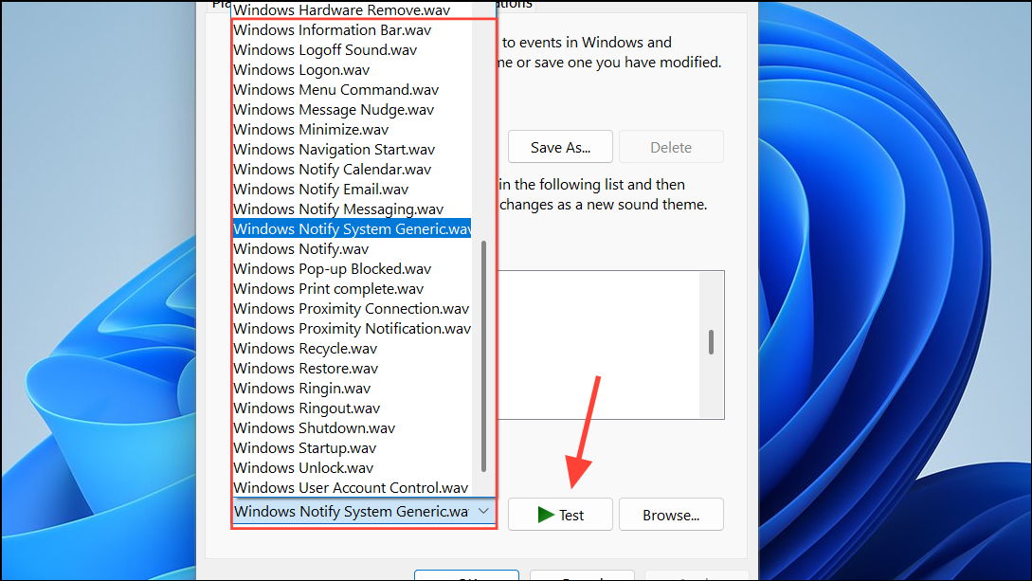Screen dimensions: 1032x581
Task: Pick Windows Ringin.wav
Action: pos(353,389)
